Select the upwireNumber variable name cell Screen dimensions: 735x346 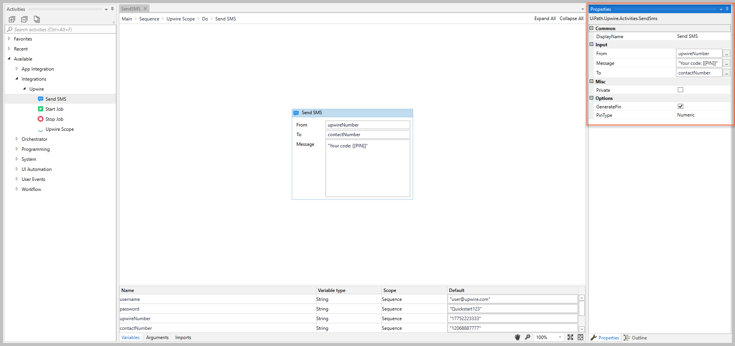click(x=218, y=318)
